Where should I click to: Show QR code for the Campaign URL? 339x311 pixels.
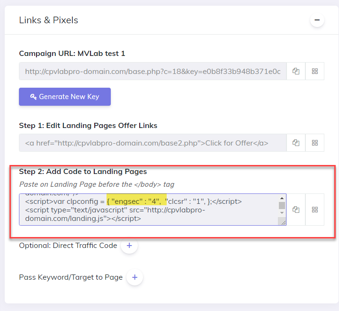[315, 72]
